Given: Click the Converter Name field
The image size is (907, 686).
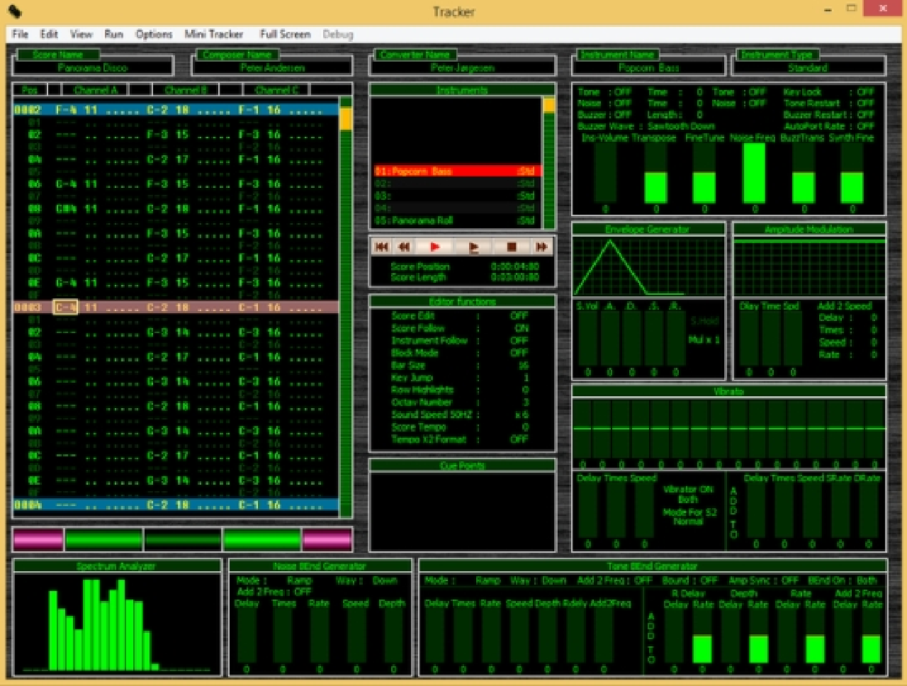Looking at the screenshot, I should tap(463, 67).
